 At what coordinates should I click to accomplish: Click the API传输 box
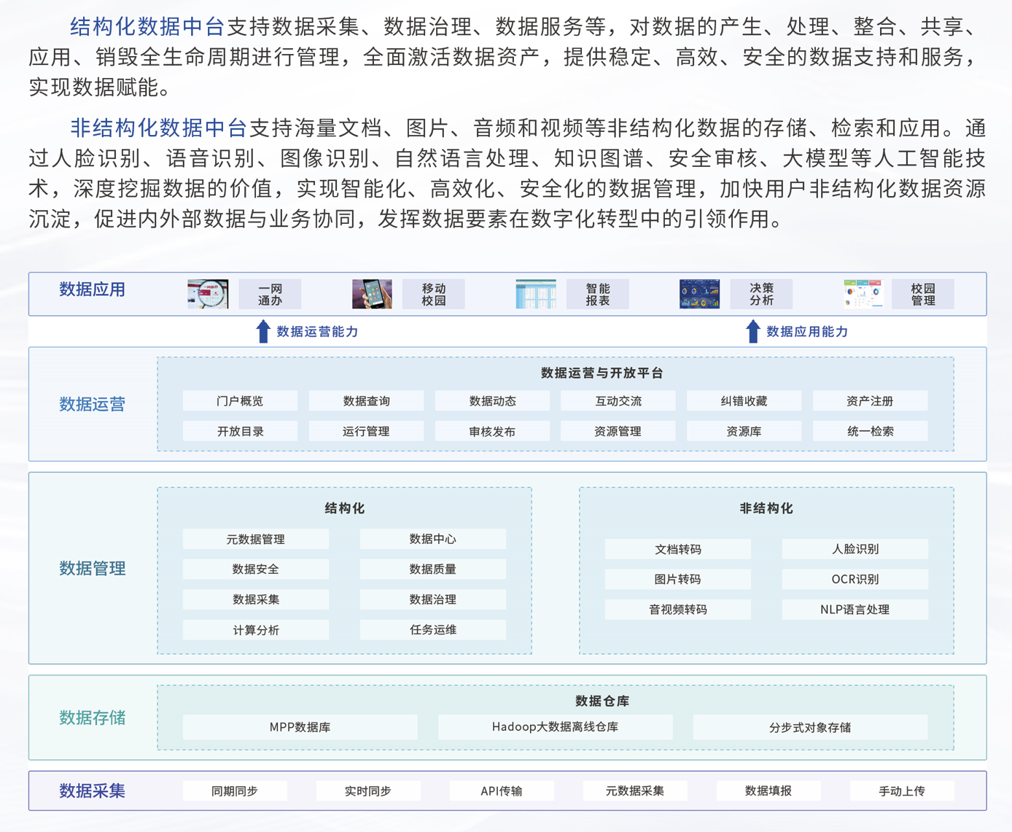tap(502, 790)
